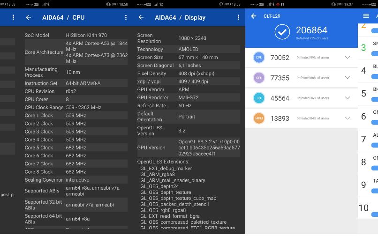Select CPU Revision r0p2 value
This screenshot has width=378, height=236.
pos(70,91)
